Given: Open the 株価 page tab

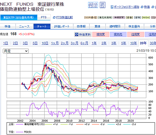Looking at the screenshot, I should [x=7, y=26].
